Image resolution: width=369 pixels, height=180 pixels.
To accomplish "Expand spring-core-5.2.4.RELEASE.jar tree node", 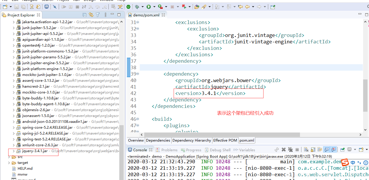I will pyautogui.click(x=14, y=128).
